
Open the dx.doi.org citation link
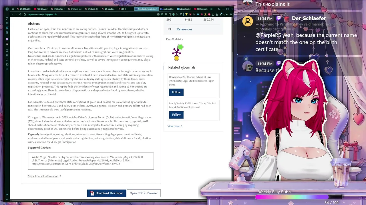click(98, 164)
